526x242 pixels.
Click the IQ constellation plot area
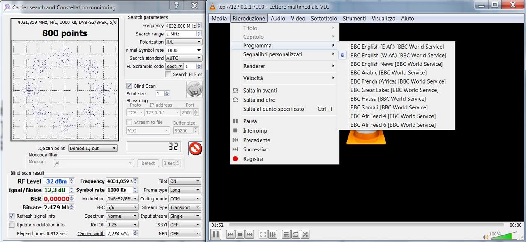coord(65,90)
